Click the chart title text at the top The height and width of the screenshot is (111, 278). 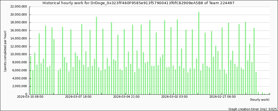[139, 3]
